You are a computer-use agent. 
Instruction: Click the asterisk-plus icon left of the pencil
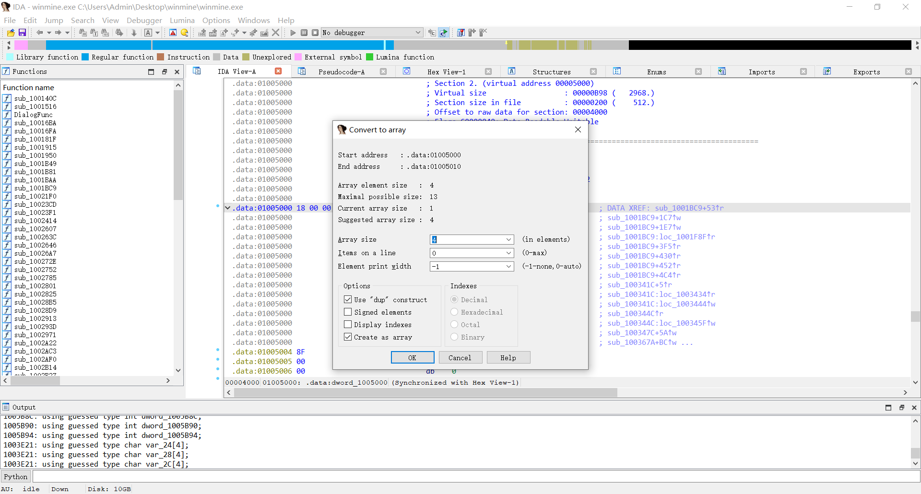(x=253, y=33)
